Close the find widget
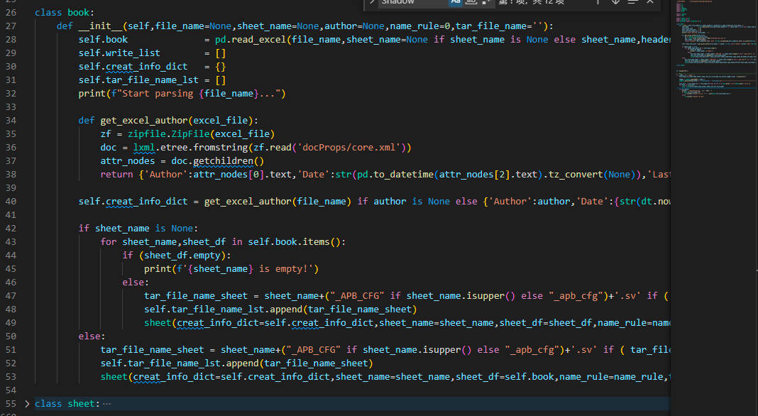 click(x=649, y=2)
